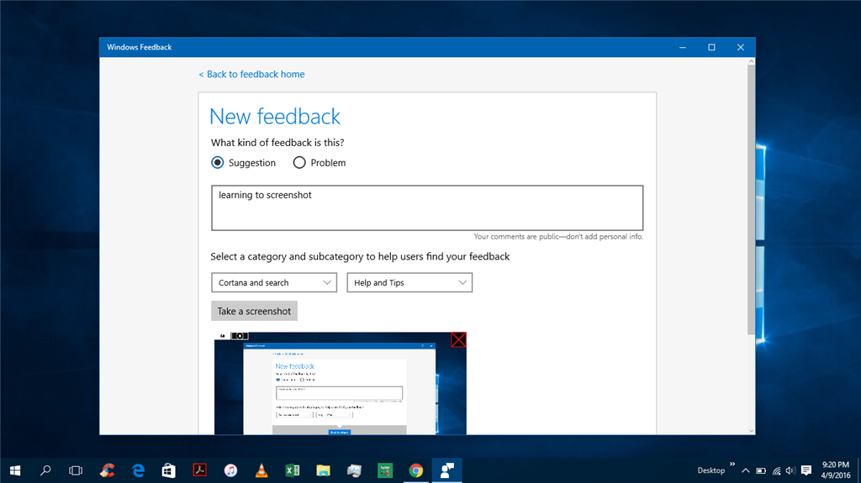Click 'Select a category and subcategory' text

(x=360, y=256)
